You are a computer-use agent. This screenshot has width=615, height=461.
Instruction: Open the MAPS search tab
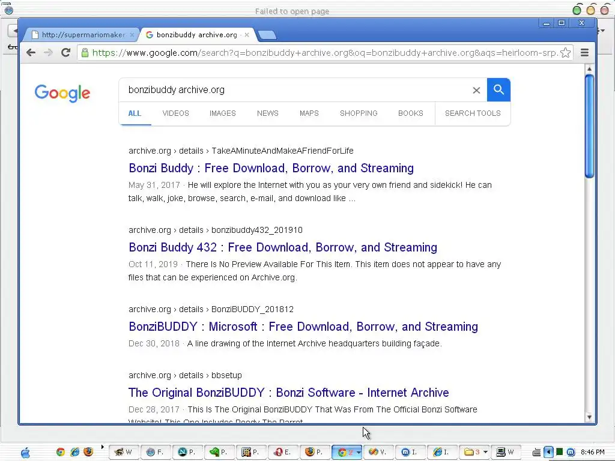pos(309,113)
